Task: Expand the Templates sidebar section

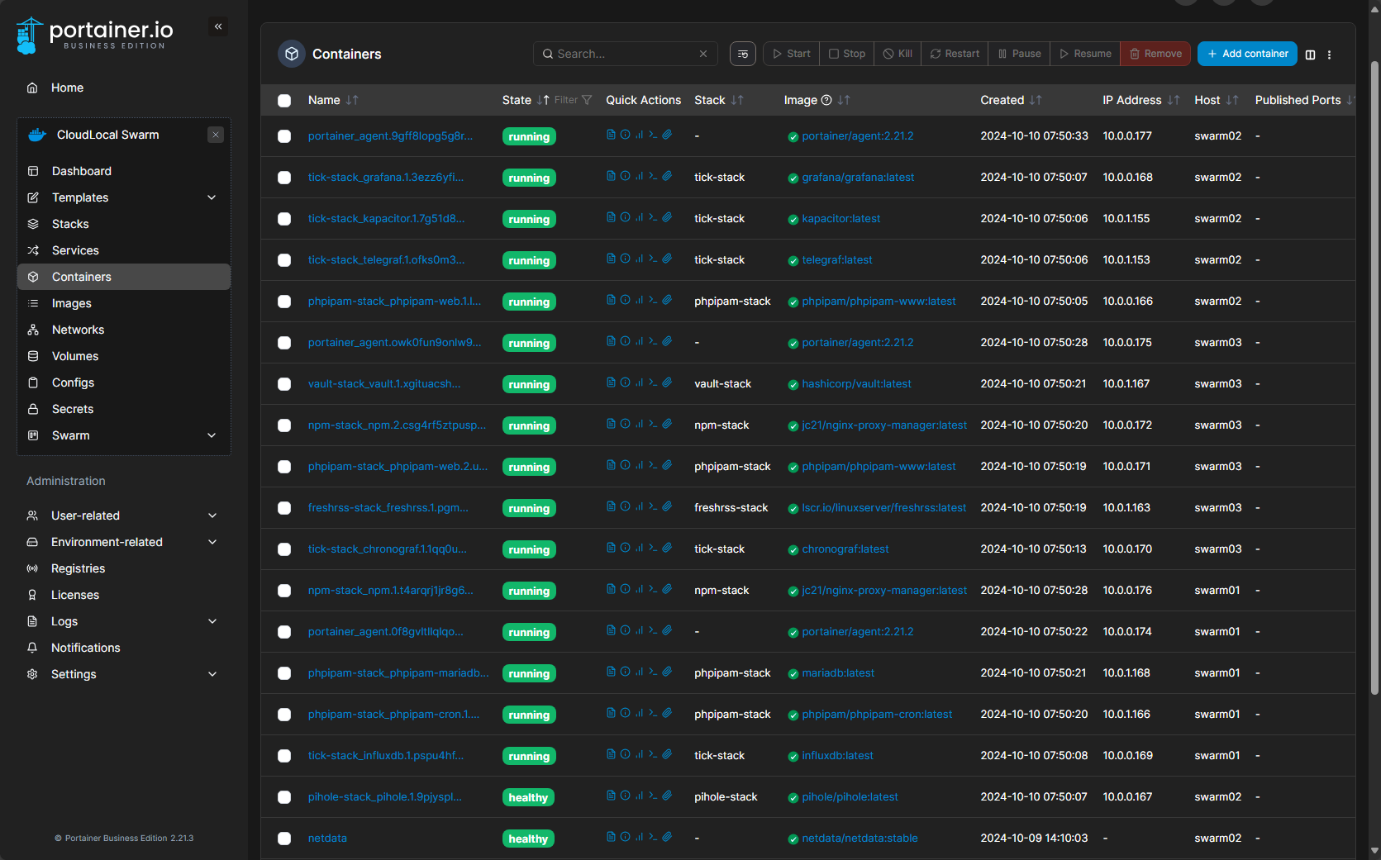Action: click(212, 197)
